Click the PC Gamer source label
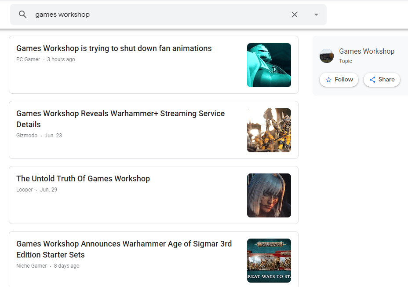408x287 pixels. 28,59
